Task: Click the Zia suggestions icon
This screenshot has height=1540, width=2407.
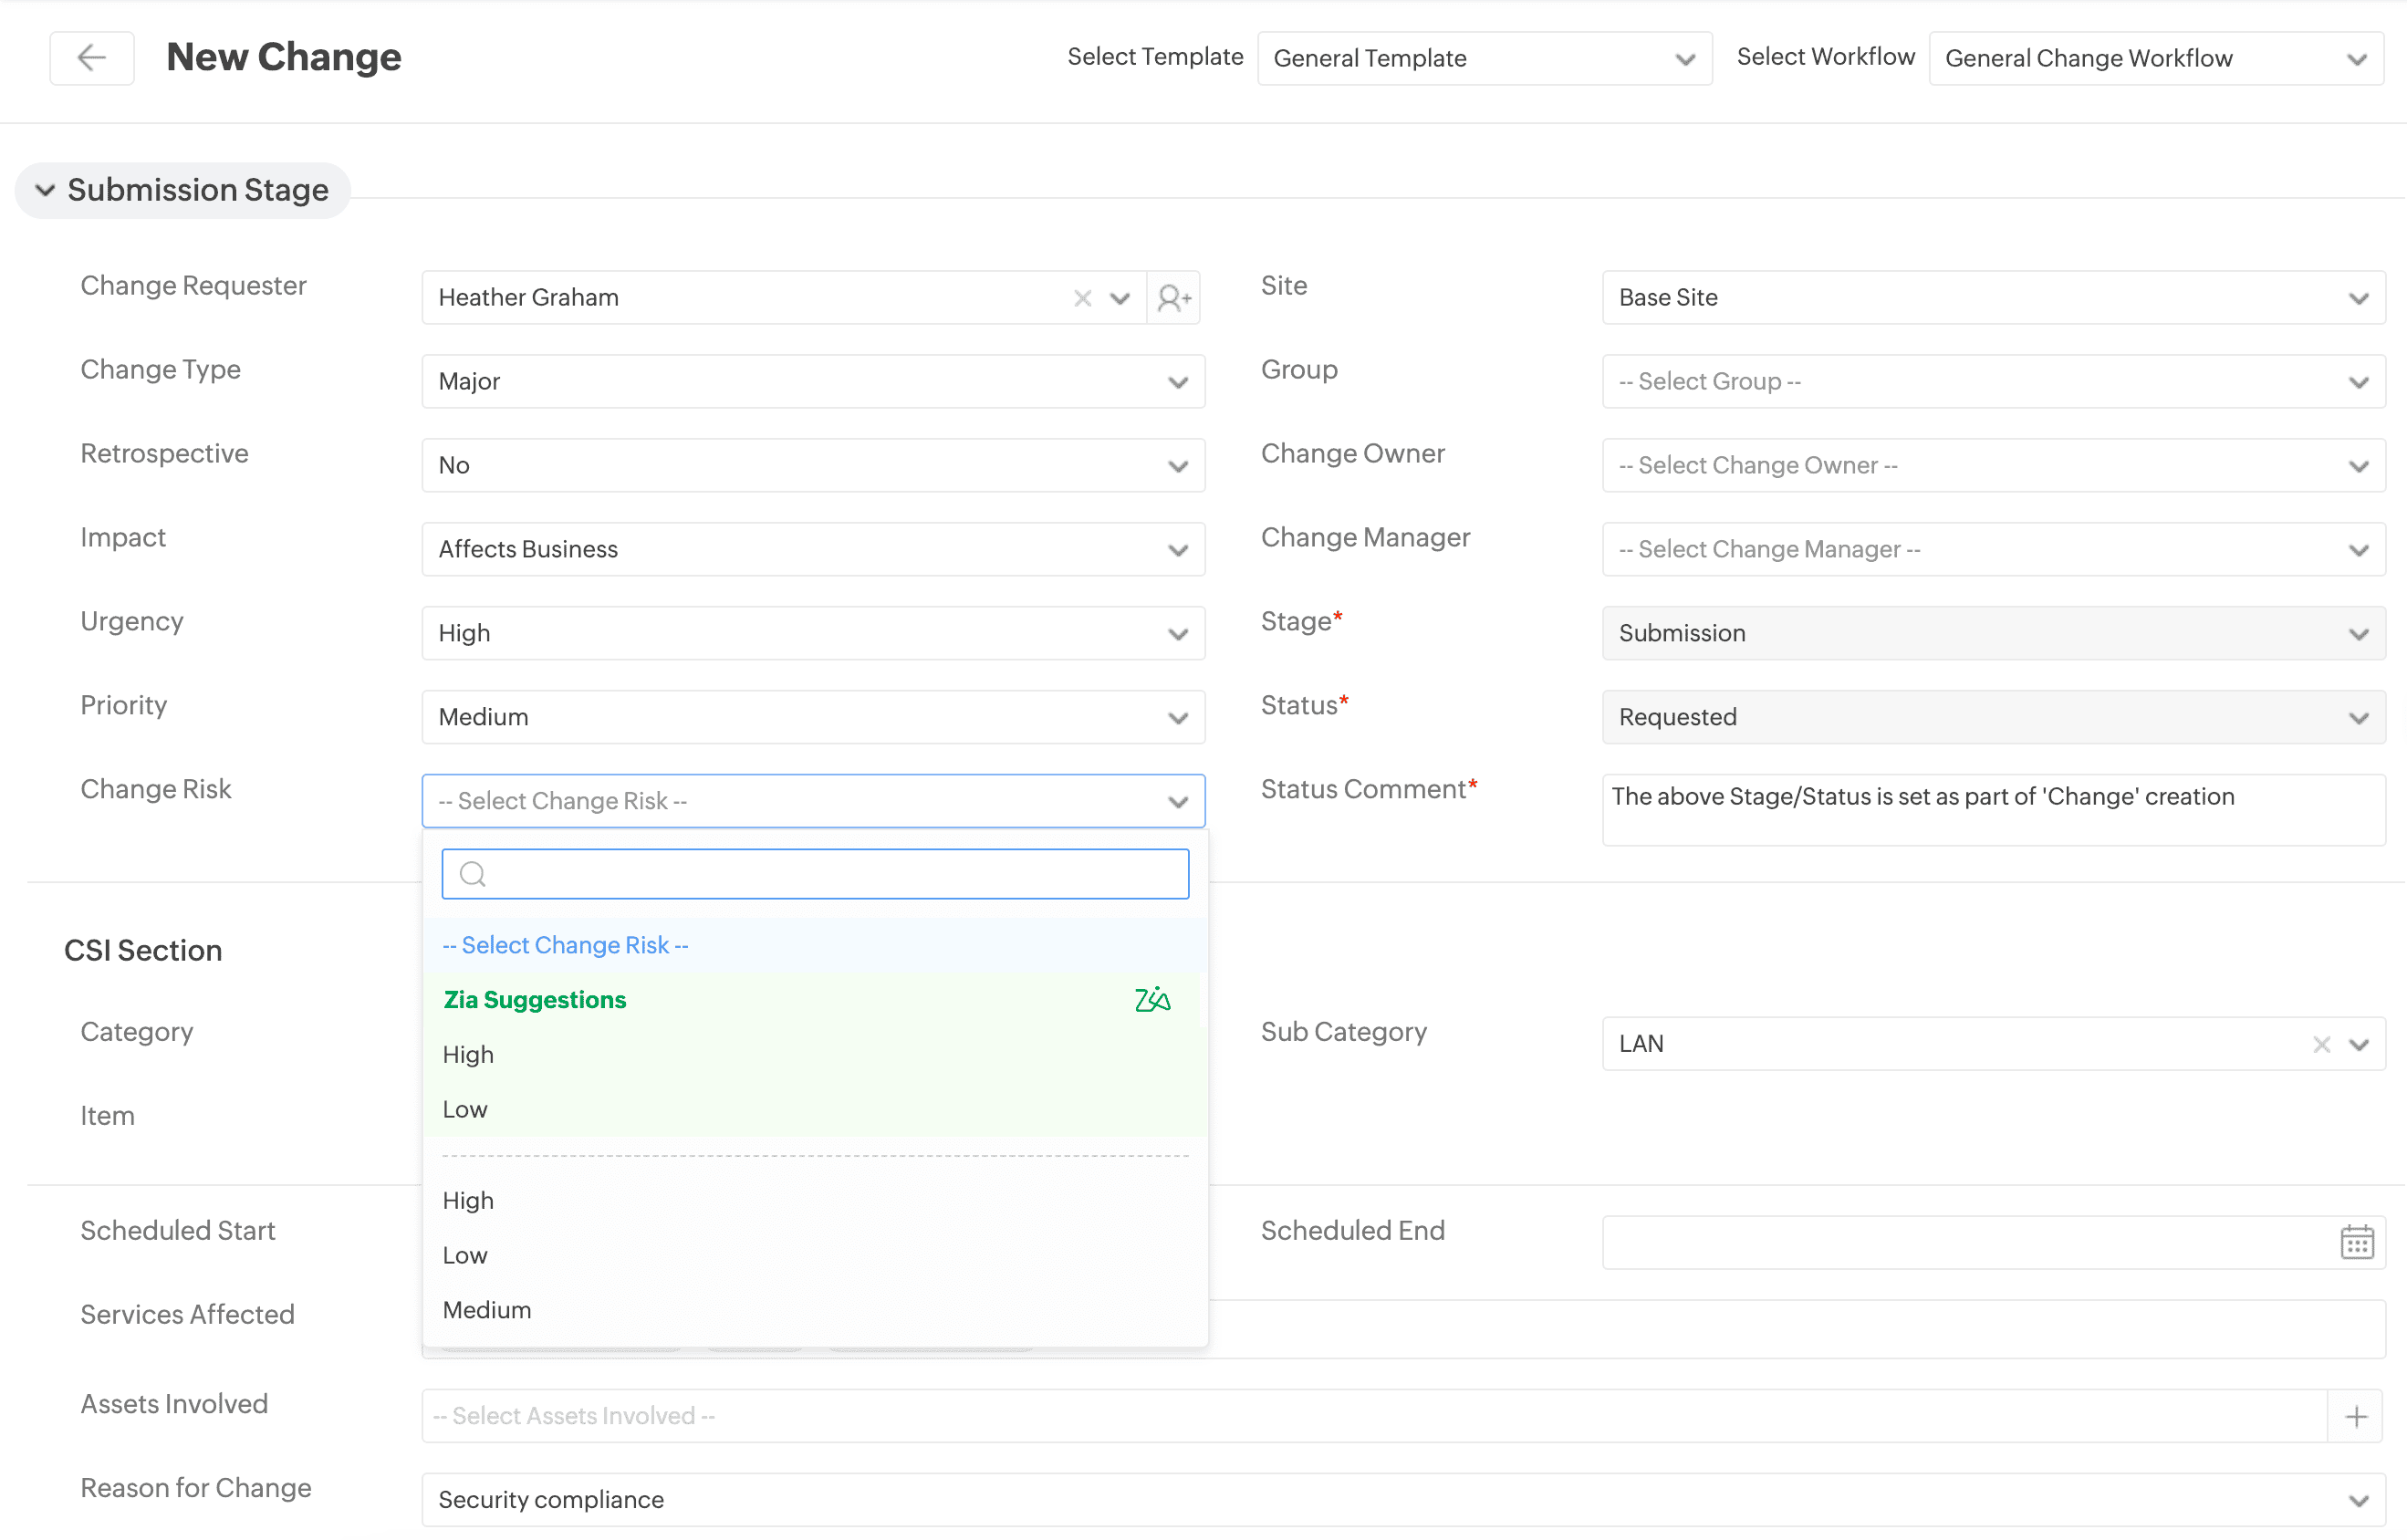Action: click(1152, 999)
